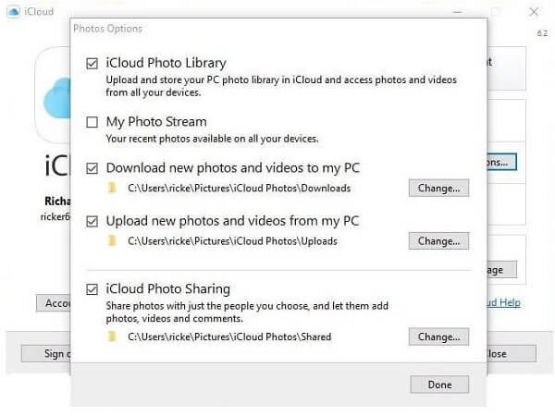This screenshot has height=416, width=555.
Task: Uncheck the iCloud Photo Library checkbox
Action: point(92,63)
